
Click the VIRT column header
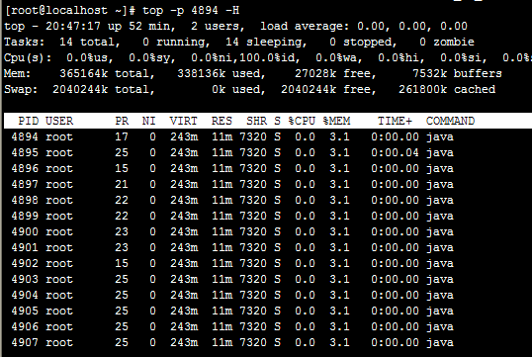[x=184, y=122]
